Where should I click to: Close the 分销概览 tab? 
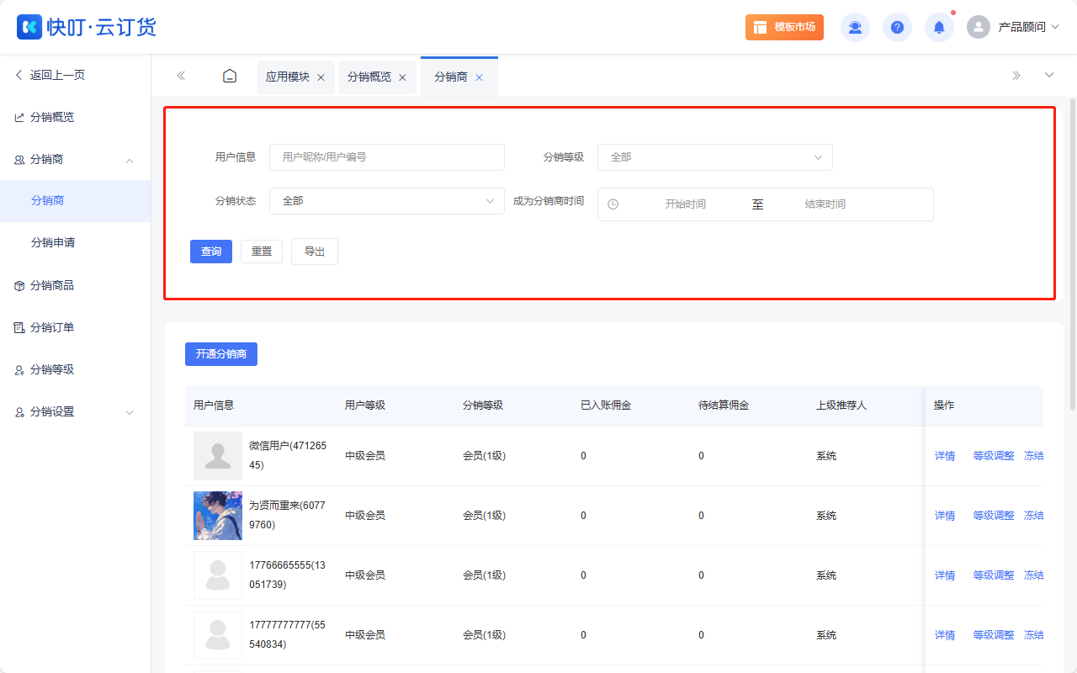coord(402,77)
